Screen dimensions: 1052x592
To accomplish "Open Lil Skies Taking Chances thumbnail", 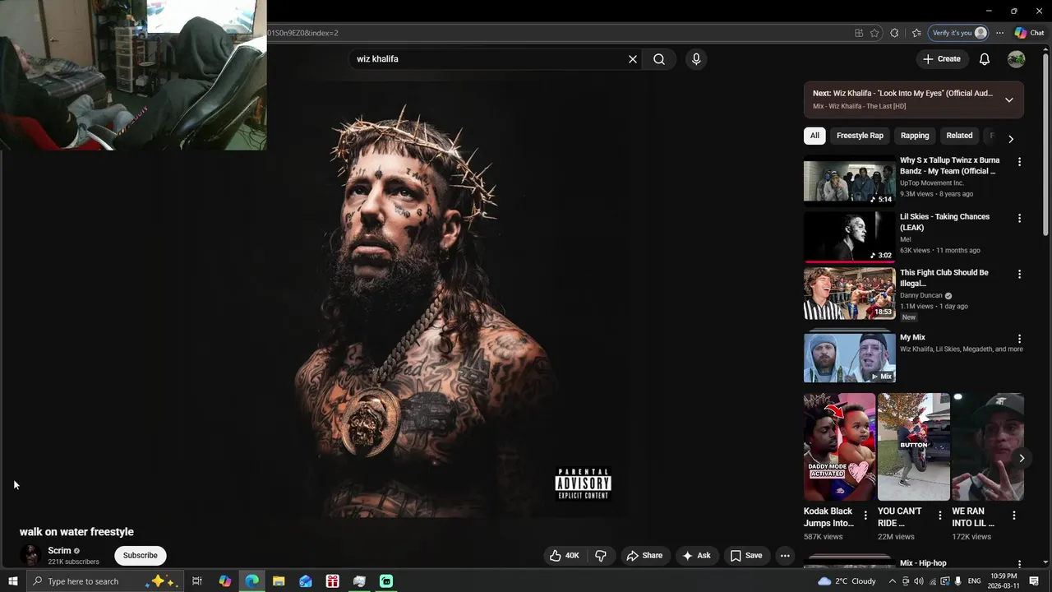I will pos(850,237).
